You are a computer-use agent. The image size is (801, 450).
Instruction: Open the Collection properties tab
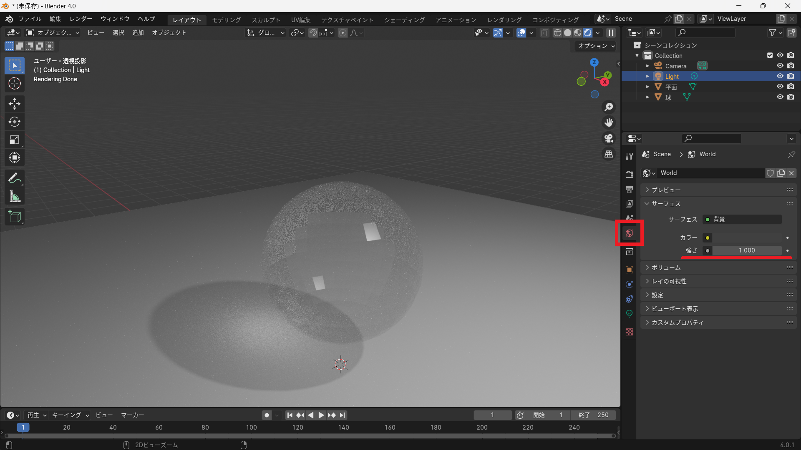pyautogui.click(x=629, y=252)
